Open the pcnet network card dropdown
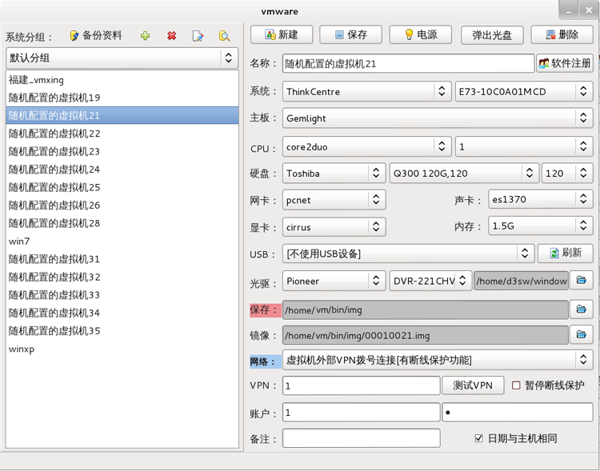 [334, 200]
